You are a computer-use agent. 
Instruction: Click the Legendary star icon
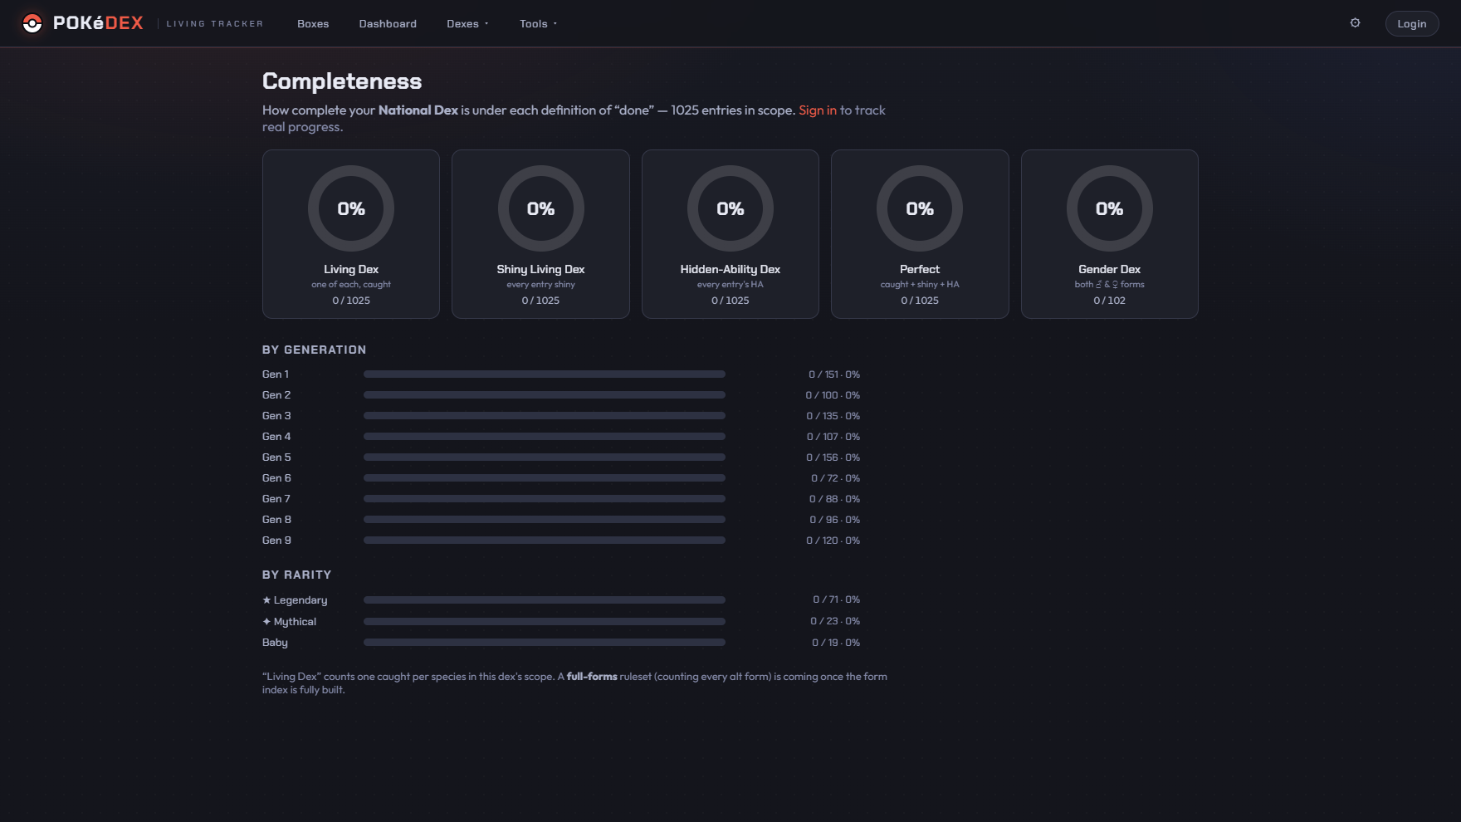266,600
